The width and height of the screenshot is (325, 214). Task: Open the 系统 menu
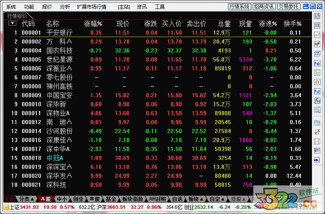(11, 7)
